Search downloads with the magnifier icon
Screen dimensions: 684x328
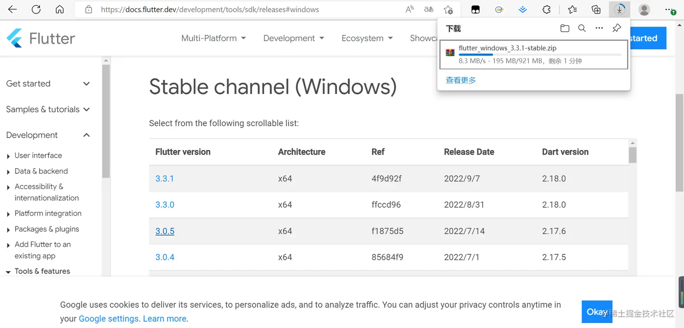[582, 28]
